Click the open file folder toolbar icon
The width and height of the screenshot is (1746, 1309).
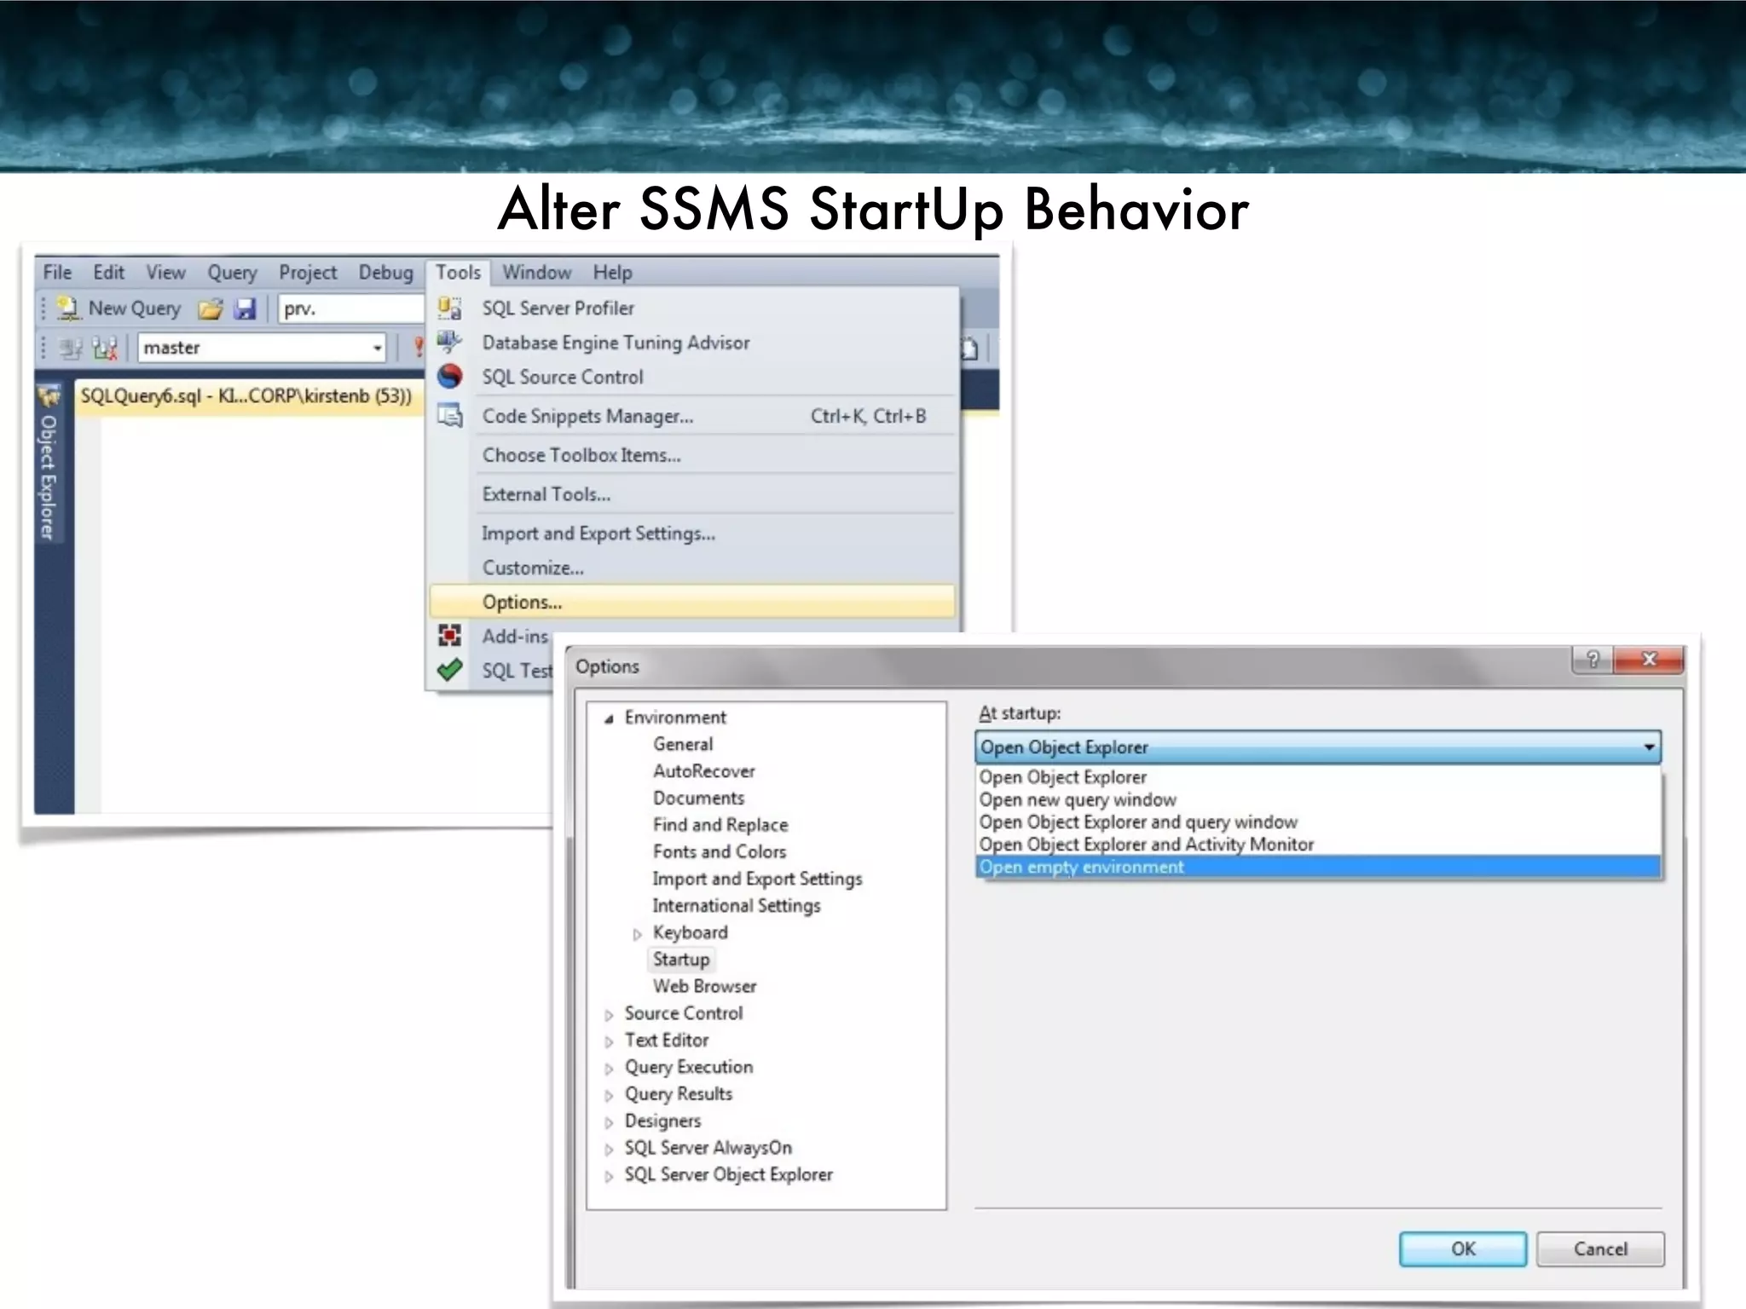[x=211, y=309]
